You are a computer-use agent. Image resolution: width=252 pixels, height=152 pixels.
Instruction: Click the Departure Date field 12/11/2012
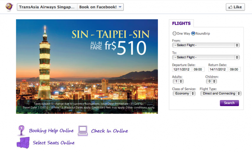point(182,69)
